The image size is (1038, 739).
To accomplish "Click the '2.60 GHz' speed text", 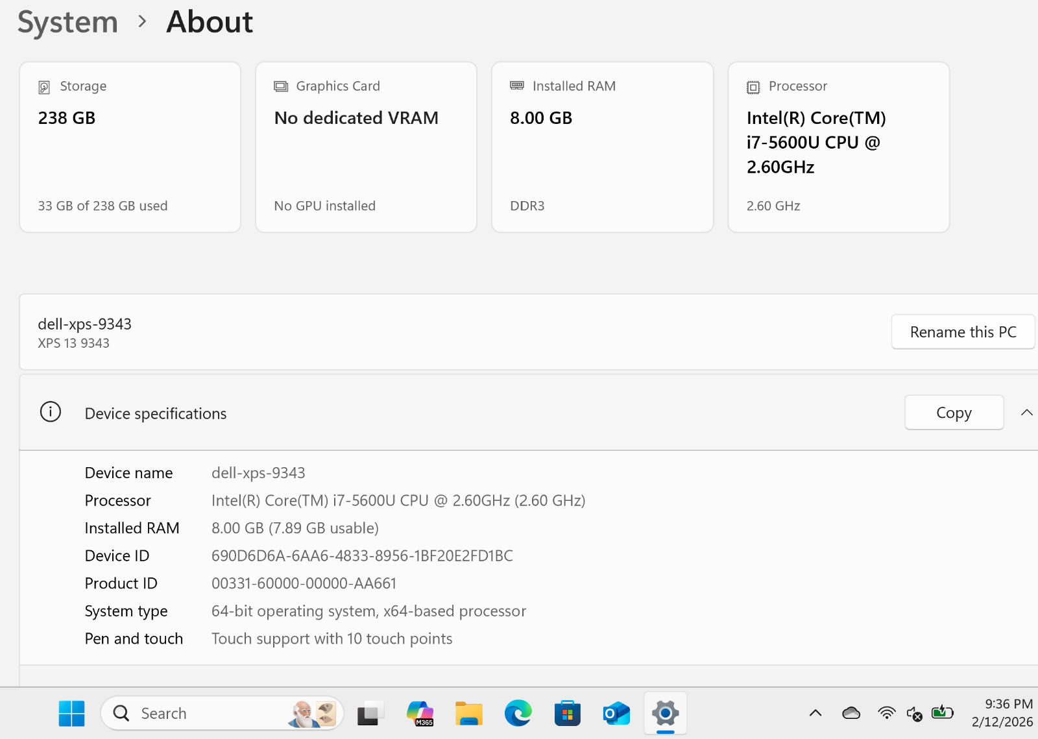I will [773, 206].
